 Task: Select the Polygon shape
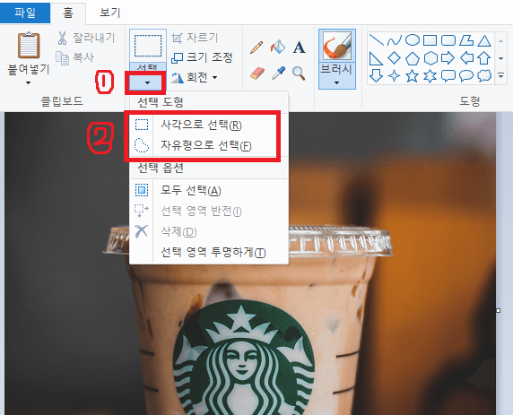click(466, 40)
